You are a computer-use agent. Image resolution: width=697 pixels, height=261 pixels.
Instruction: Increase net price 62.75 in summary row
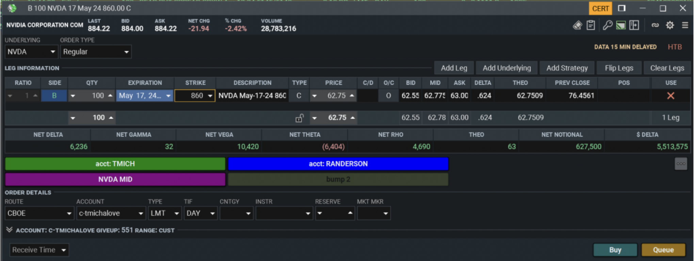point(353,118)
